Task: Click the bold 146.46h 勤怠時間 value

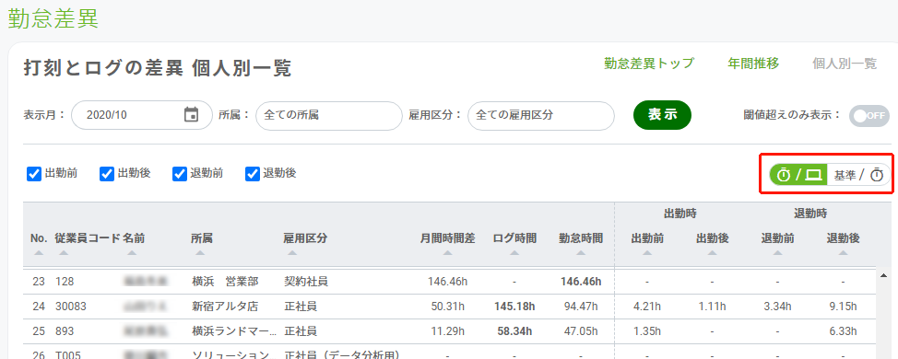Action: point(581,282)
